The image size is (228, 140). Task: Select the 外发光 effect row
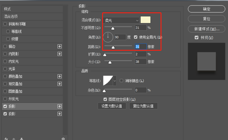[32, 99]
